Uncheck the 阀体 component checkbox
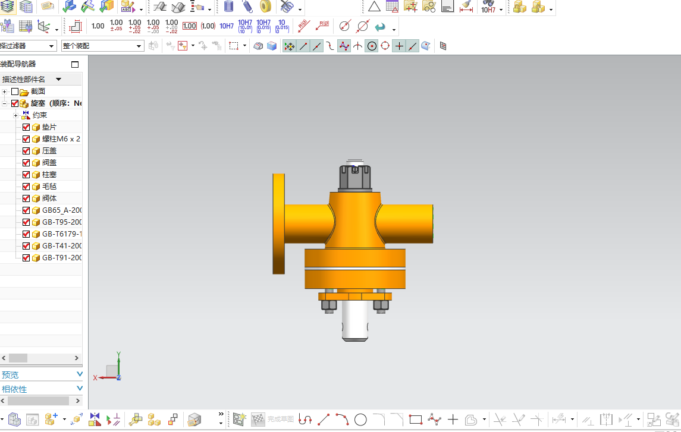This screenshot has height=432, width=681. [x=26, y=198]
